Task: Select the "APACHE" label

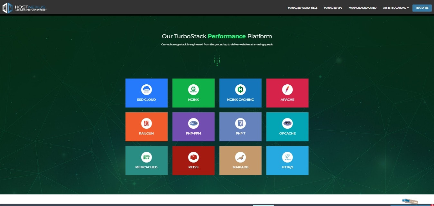Action: (287, 100)
